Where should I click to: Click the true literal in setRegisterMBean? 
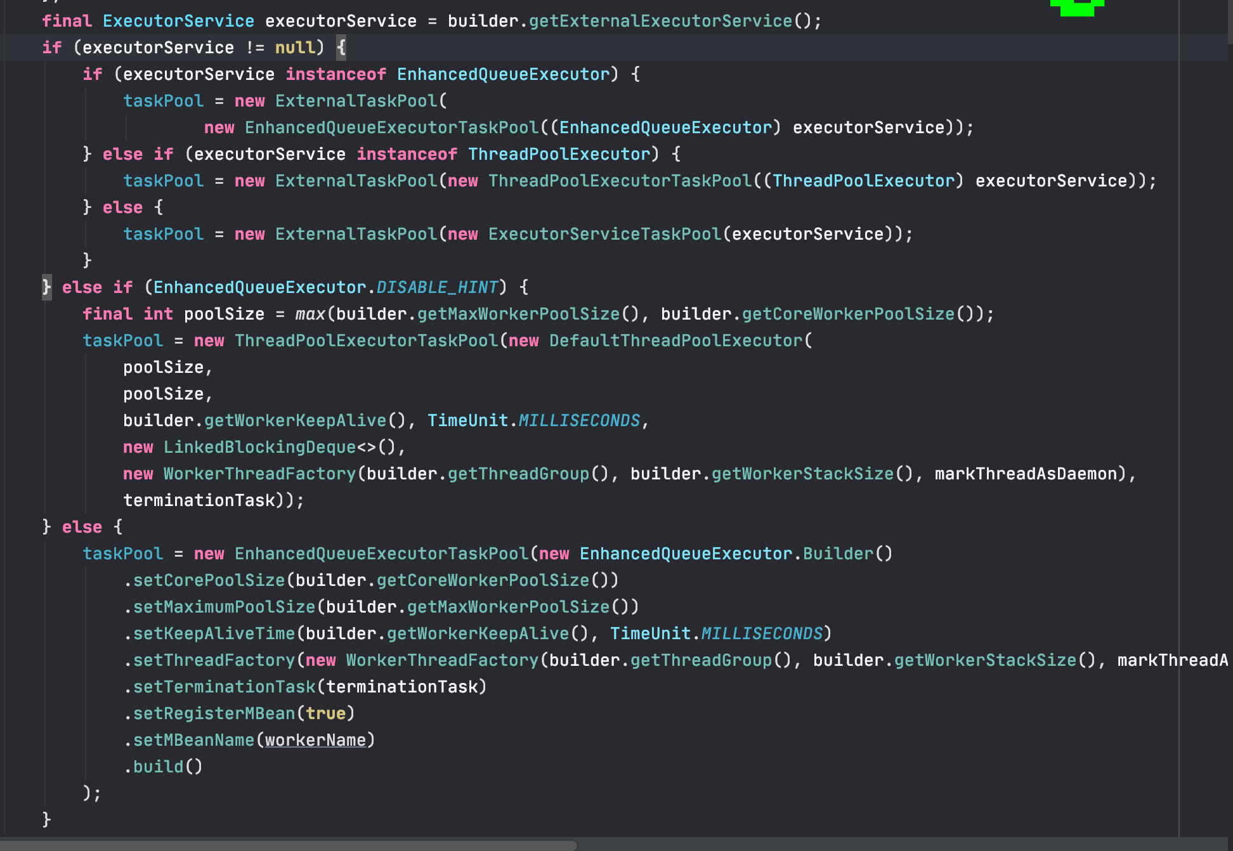[x=325, y=713]
